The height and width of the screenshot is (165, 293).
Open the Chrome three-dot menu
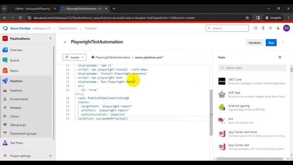click(x=289, y=18)
